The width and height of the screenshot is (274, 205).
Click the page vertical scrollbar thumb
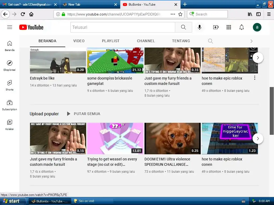point(272,111)
